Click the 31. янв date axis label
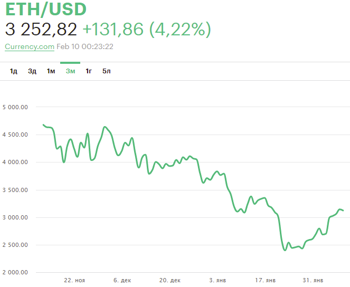 click(313, 280)
